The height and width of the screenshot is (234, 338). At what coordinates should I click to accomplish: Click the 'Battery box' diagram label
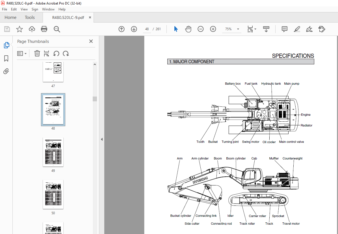click(x=233, y=84)
